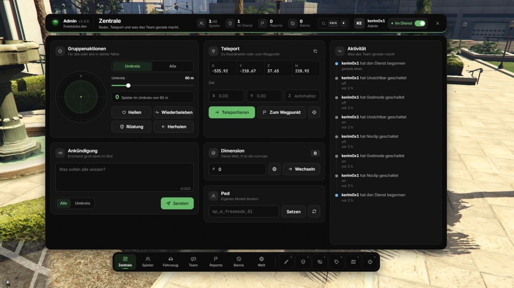Click the Ankündigung message text area
514x288 pixels.
tap(125, 177)
